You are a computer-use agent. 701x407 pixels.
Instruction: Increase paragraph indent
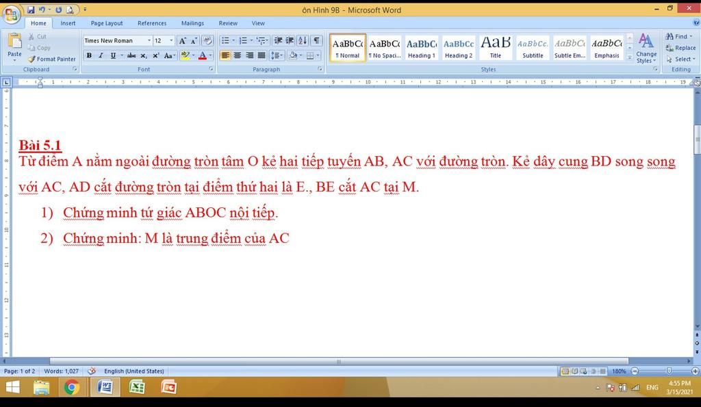pos(290,40)
